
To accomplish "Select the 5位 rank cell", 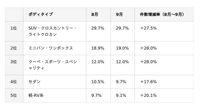I will (x=14, y=95).
